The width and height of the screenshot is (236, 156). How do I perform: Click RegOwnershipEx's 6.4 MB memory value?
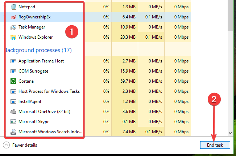click(129, 17)
